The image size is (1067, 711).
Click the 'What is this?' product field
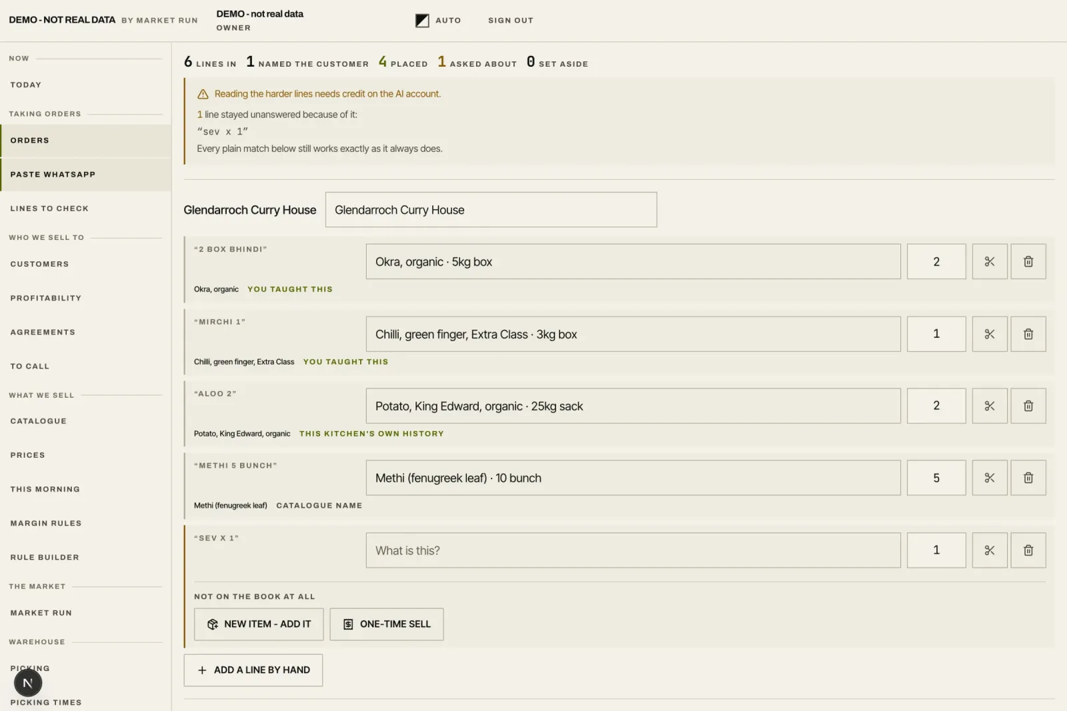(634, 550)
